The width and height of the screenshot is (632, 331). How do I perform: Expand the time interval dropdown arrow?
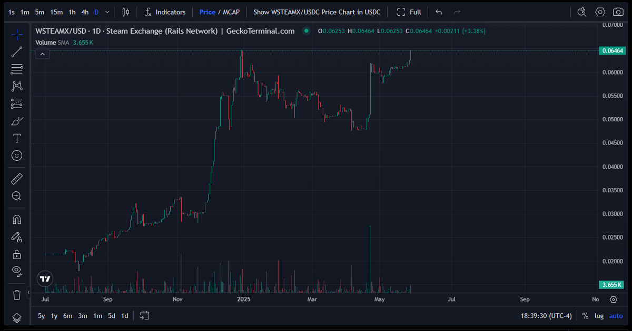tap(107, 12)
